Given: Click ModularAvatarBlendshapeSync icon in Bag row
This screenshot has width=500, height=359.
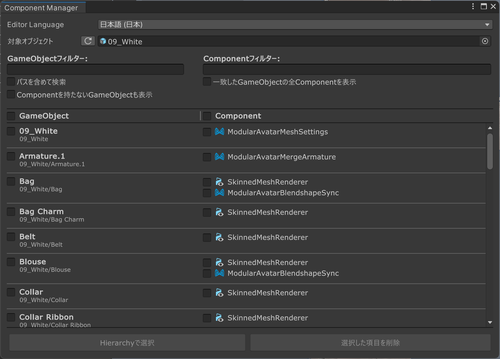Looking at the screenshot, I should (x=219, y=192).
